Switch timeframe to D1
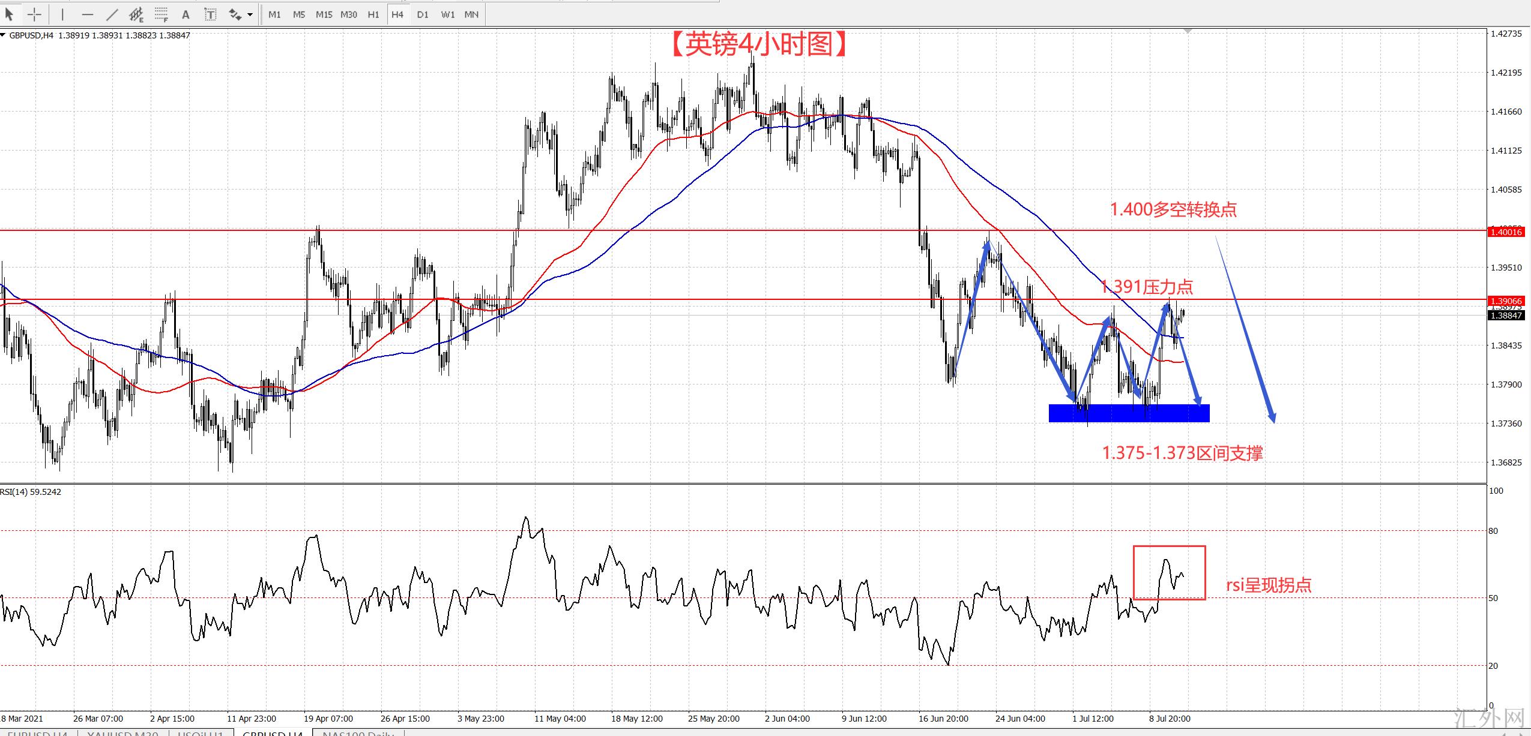 tap(423, 14)
